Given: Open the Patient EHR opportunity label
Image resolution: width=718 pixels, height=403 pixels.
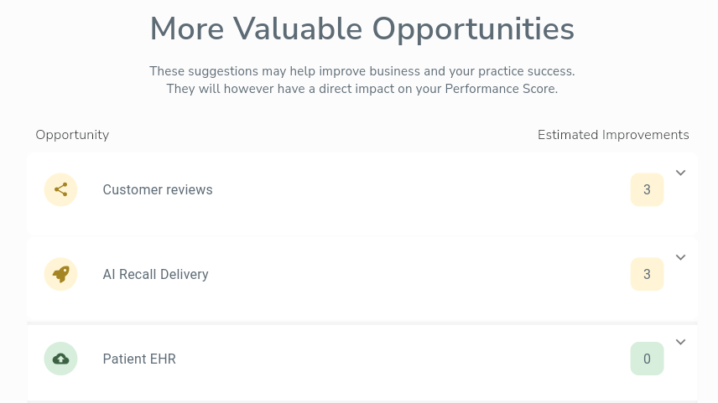Looking at the screenshot, I should (x=139, y=359).
